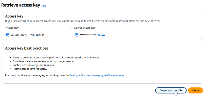Click the Access key column header
206x98 pixels.
click(x=12, y=28)
